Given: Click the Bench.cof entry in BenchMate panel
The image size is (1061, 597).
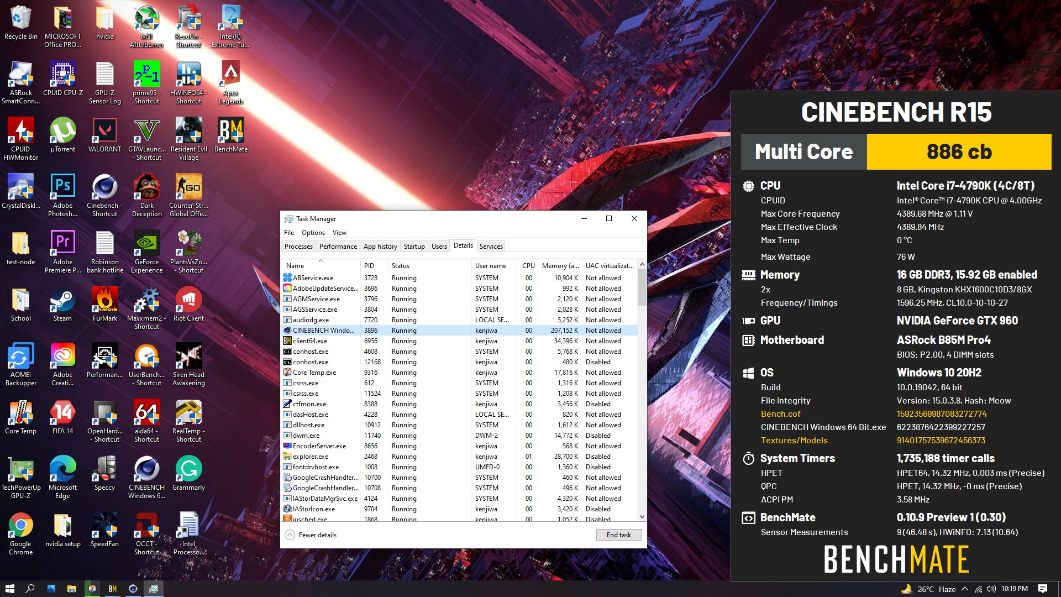Looking at the screenshot, I should (780, 414).
